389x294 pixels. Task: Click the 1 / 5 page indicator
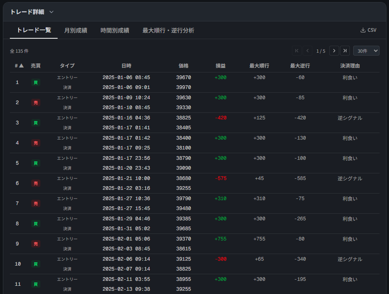click(x=321, y=51)
